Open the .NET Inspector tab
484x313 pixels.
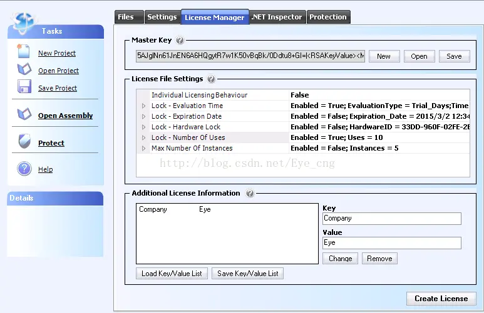277,17
